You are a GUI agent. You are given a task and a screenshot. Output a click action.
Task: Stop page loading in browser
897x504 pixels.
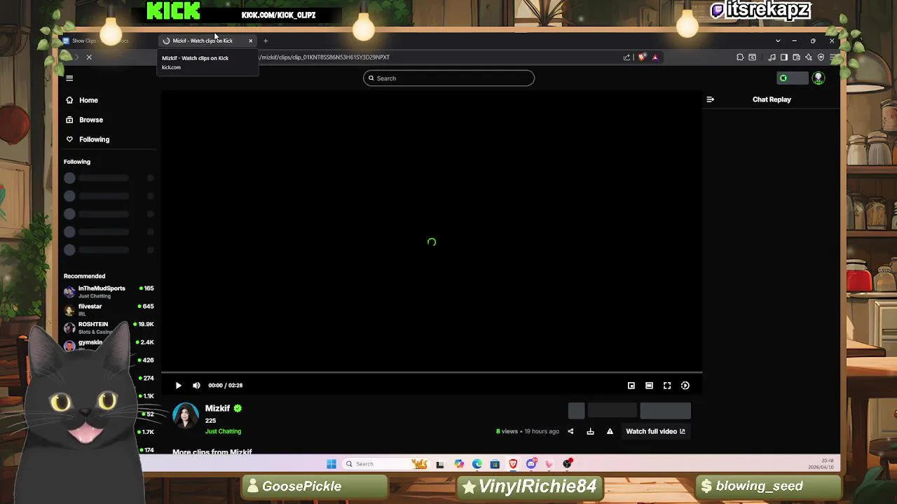point(89,57)
